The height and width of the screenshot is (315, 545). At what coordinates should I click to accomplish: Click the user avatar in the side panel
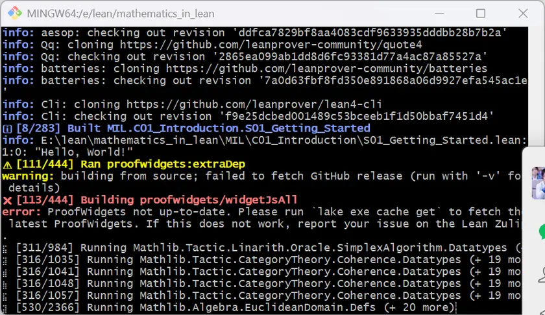tap(539, 182)
